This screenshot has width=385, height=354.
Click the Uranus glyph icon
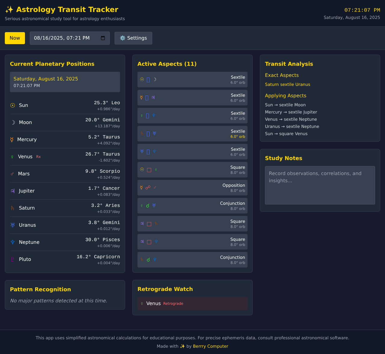[12, 225]
